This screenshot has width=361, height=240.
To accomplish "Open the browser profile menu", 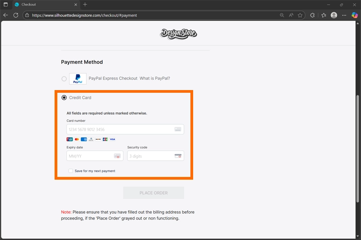I will pos(334,15).
